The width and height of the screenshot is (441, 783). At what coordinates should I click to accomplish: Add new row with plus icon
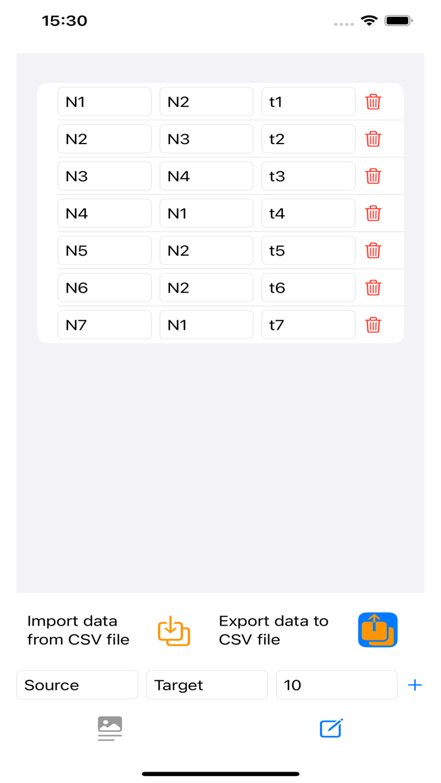pyautogui.click(x=415, y=685)
